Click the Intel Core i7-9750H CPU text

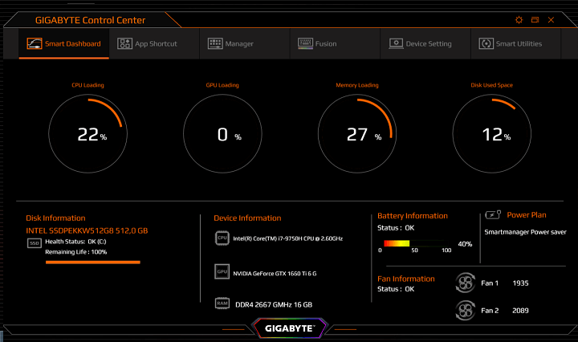[288, 238]
